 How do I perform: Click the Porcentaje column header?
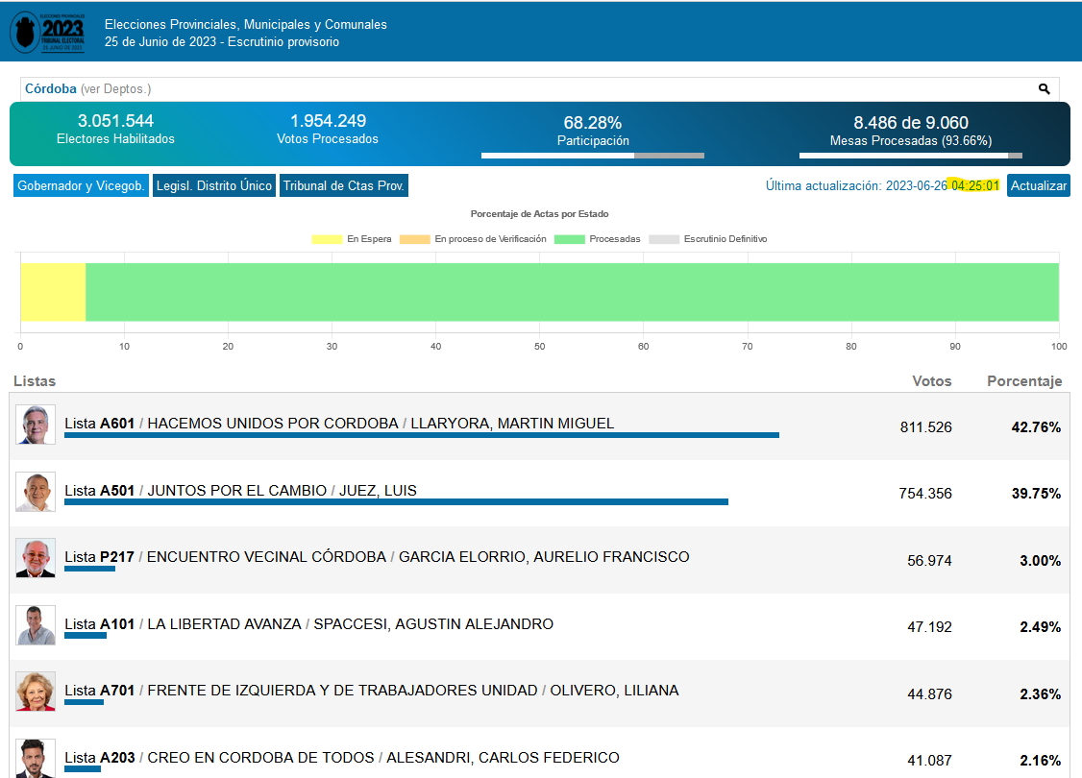coord(1024,381)
